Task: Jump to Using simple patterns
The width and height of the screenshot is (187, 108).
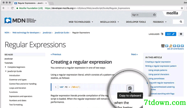Action: tap(158, 70)
